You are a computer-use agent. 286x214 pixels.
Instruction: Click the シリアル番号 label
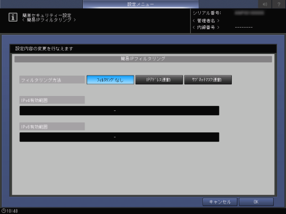tap(207, 13)
